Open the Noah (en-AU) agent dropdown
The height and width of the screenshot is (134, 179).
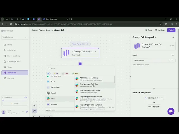(154, 61)
